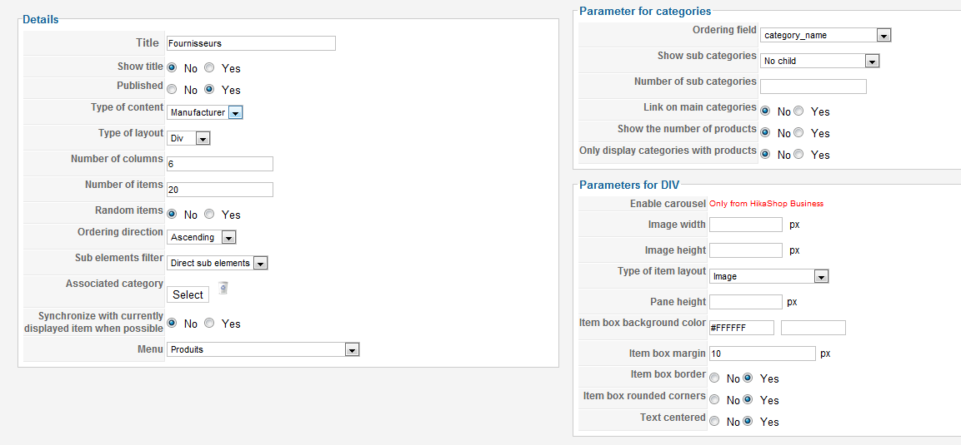Set Show title to Yes

click(209, 68)
